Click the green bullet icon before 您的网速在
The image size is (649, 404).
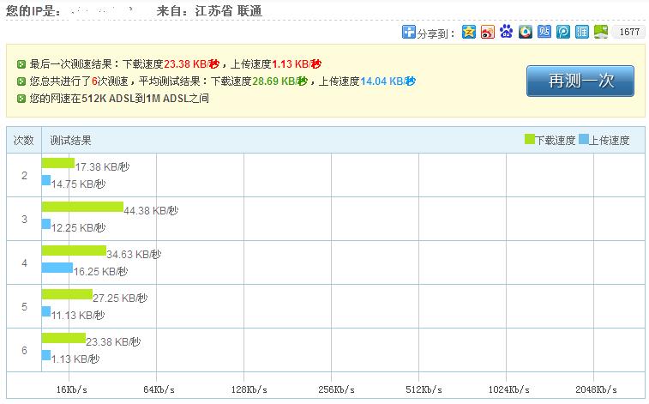21,99
